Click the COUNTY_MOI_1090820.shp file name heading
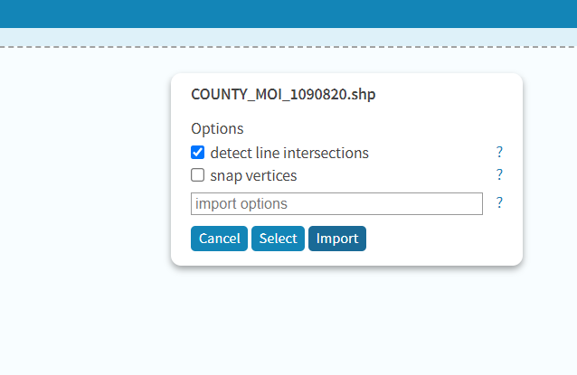577x375 pixels. pyautogui.click(x=283, y=95)
